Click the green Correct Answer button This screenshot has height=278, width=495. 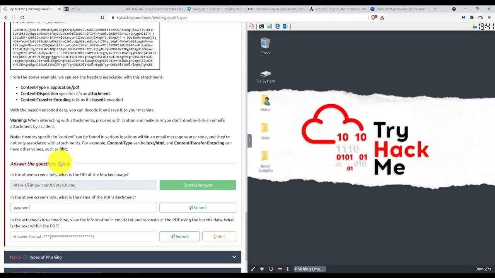coord(198,185)
